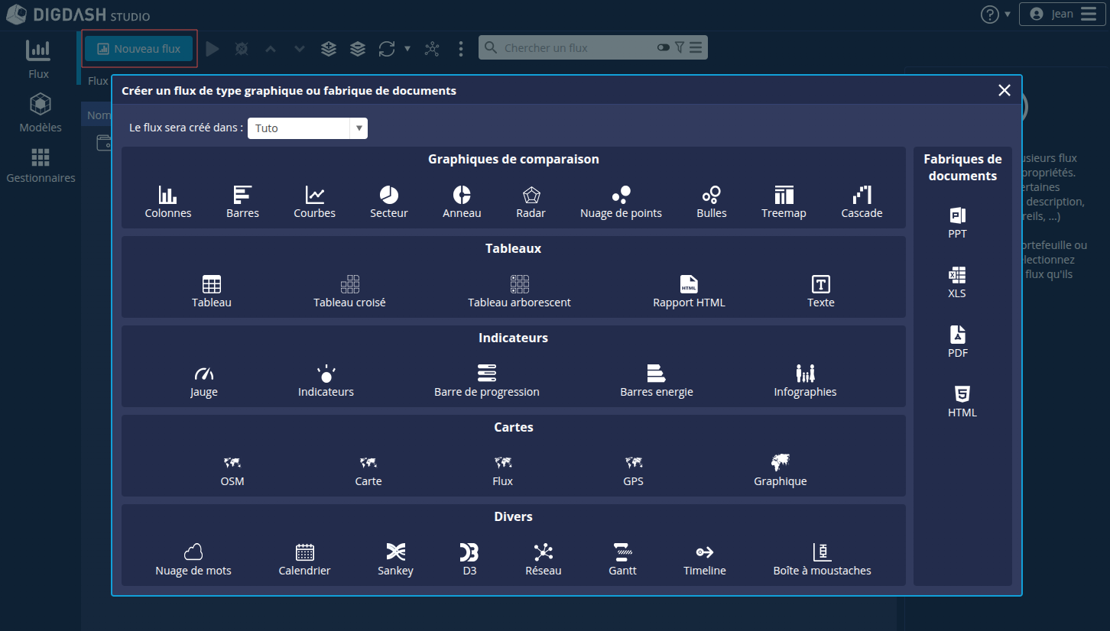Image resolution: width=1110 pixels, height=631 pixels.
Task: Select the Tableau croisé type
Action: click(x=349, y=292)
